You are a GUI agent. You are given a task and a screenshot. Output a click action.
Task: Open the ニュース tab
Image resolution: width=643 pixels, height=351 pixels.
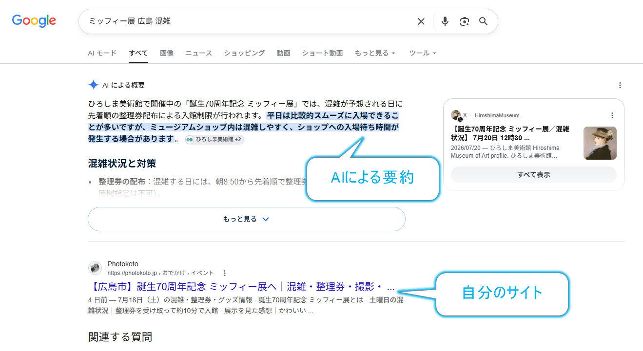tap(199, 53)
